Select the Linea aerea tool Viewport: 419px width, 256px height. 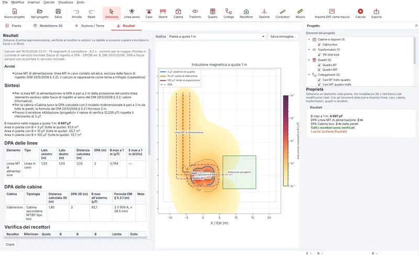[x=132, y=14]
